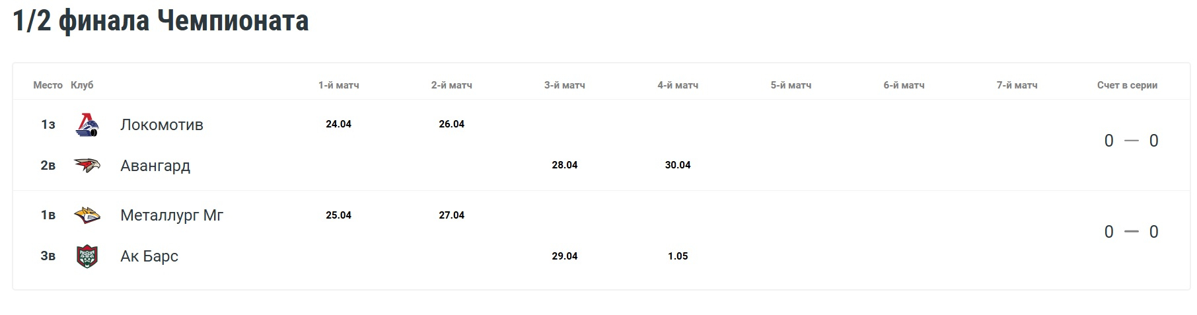Select the 24.04 first match date
The height and width of the screenshot is (315, 1197).
coord(338,124)
